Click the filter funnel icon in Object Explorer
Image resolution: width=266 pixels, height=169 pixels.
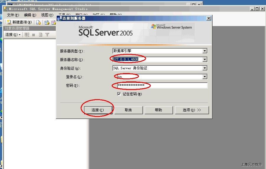tap(47, 35)
